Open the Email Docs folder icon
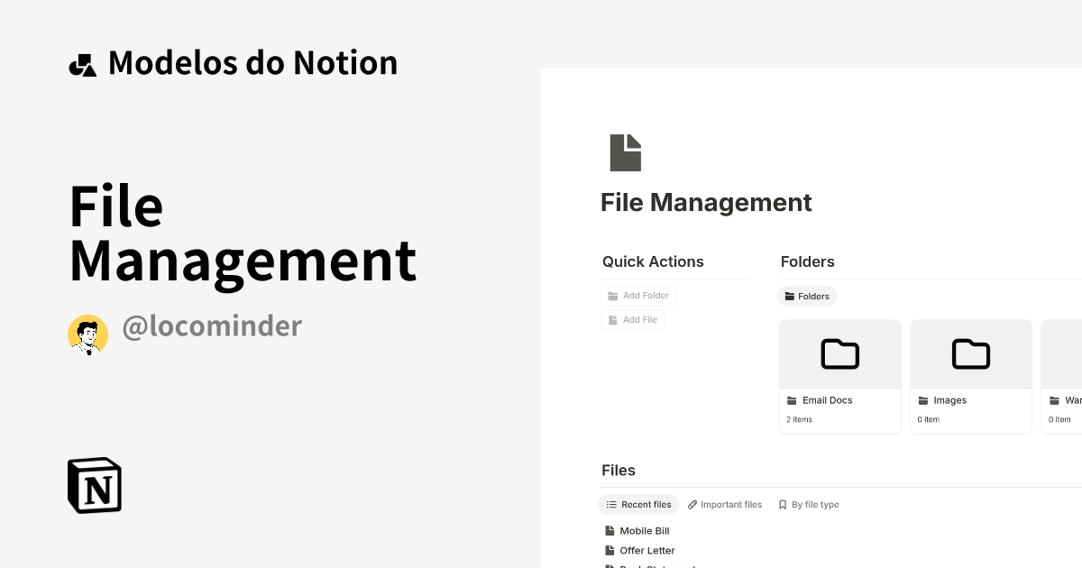This screenshot has width=1082, height=568. click(839, 353)
